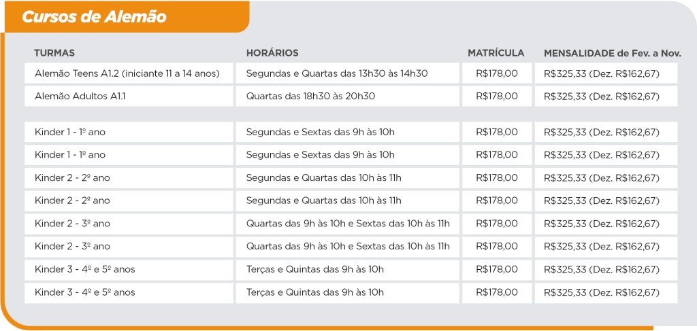The width and height of the screenshot is (697, 331).
Task: Select the first Kinder 2 - 2º ano row
Action: pos(72,178)
